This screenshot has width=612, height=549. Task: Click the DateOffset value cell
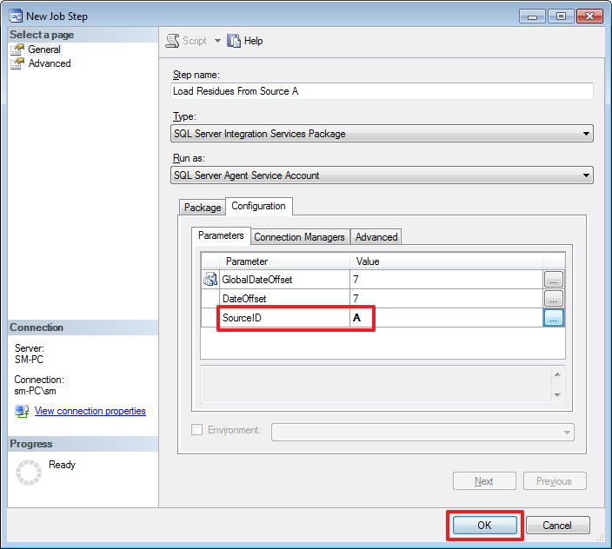coord(446,299)
